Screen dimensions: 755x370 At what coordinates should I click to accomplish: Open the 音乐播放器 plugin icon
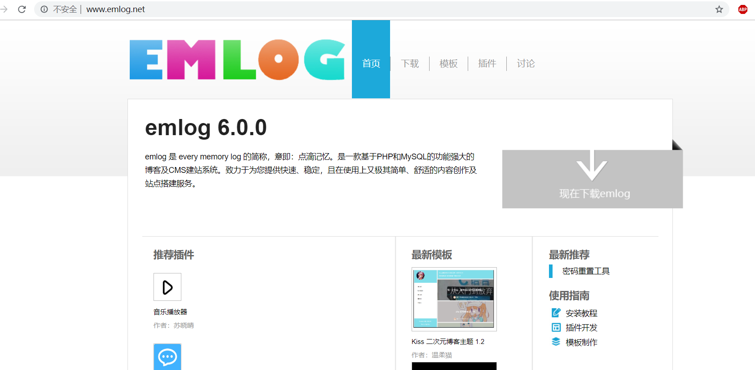click(x=167, y=287)
